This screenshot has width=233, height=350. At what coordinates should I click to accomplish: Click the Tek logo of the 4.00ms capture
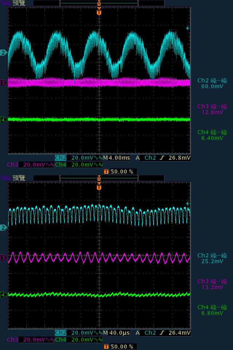click(x=5, y=3)
